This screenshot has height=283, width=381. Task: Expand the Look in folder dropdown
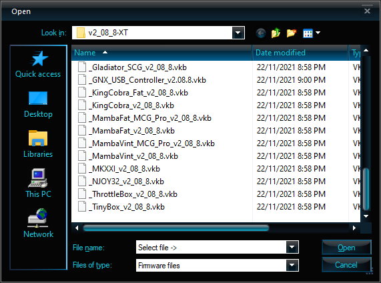pyautogui.click(x=238, y=33)
